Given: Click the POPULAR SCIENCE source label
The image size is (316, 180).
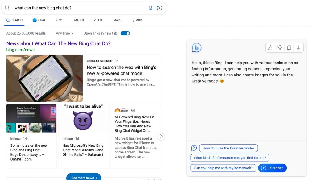Looking at the screenshot, I should [99, 61].
